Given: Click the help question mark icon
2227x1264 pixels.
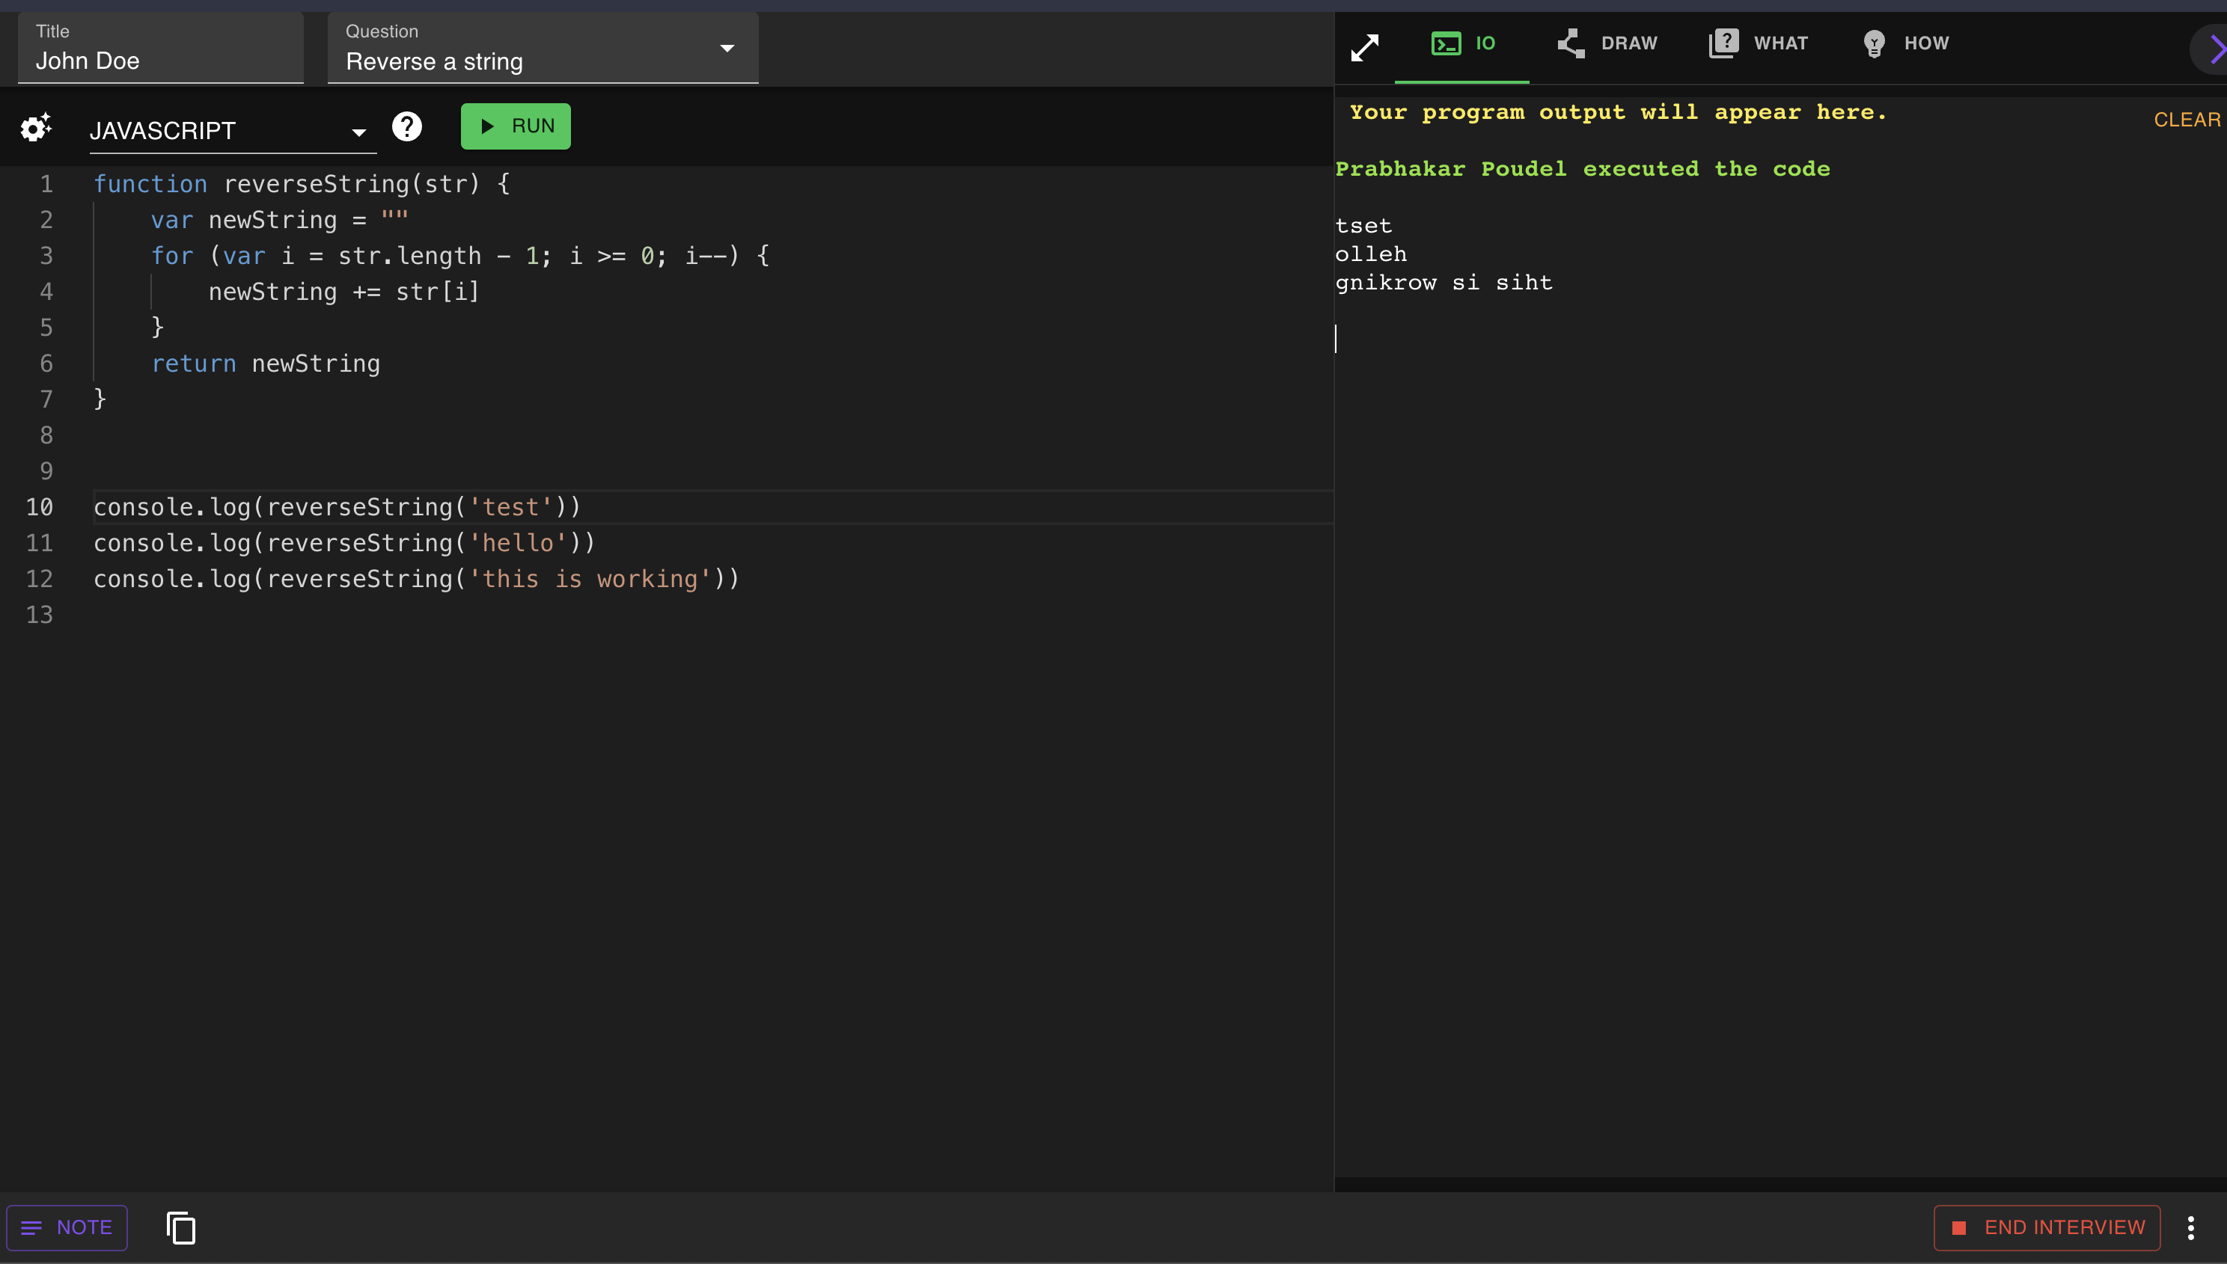Looking at the screenshot, I should pyautogui.click(x=406, y=126).
